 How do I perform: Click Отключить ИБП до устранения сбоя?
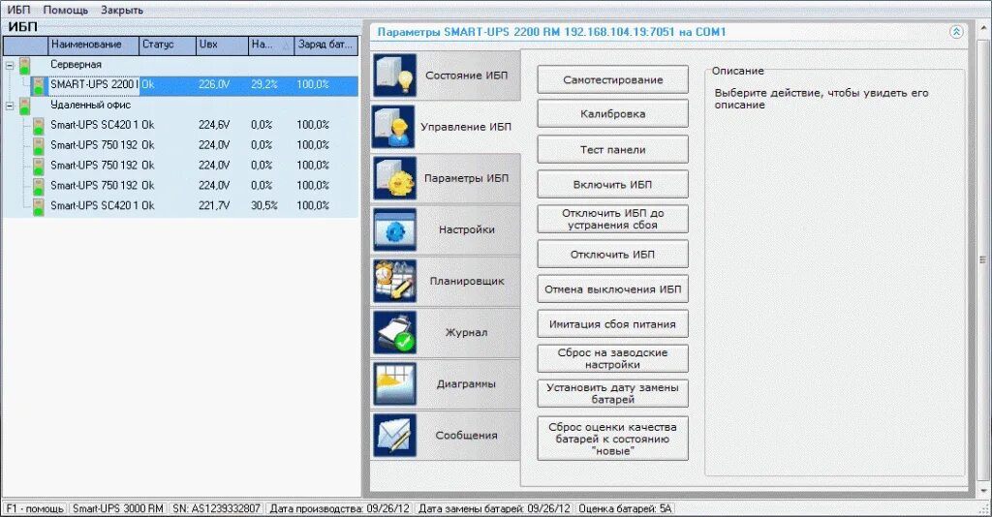point(612,220)
